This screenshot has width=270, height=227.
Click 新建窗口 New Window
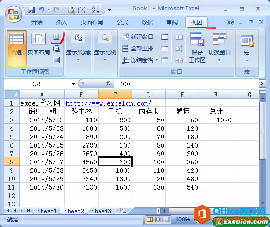tap(137, 37)
